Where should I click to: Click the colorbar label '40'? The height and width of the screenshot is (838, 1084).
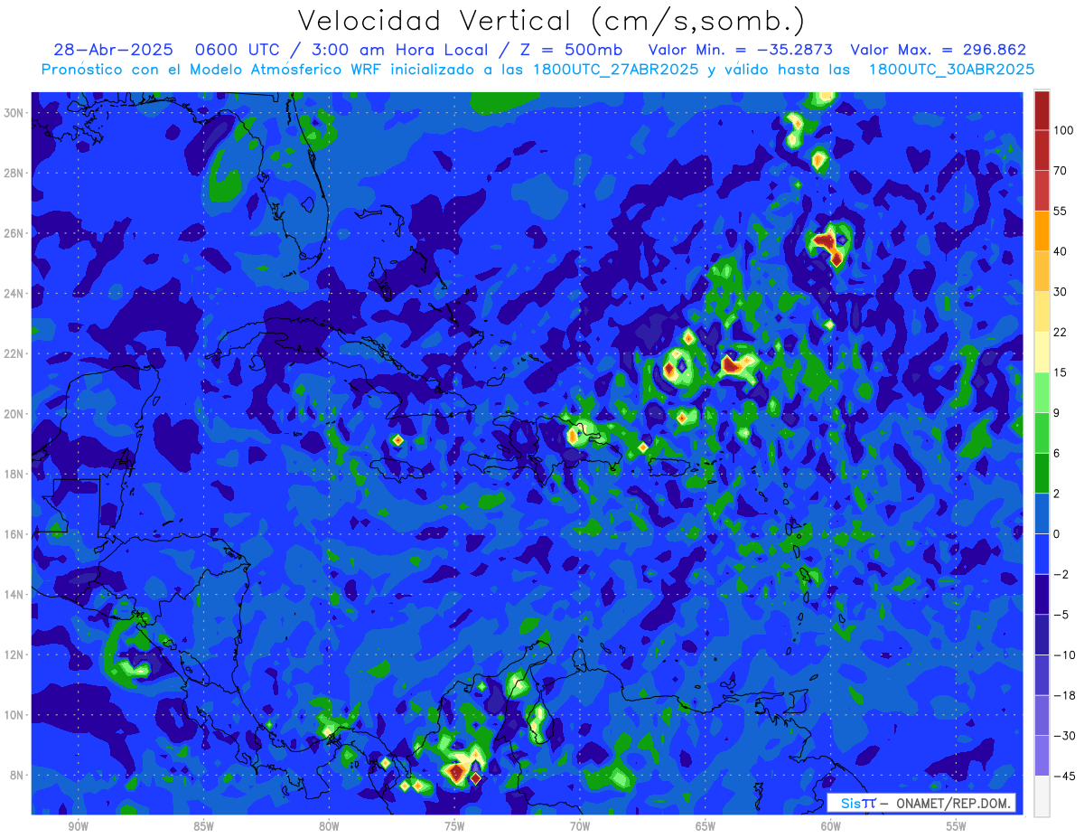[x=1061, y=251]
